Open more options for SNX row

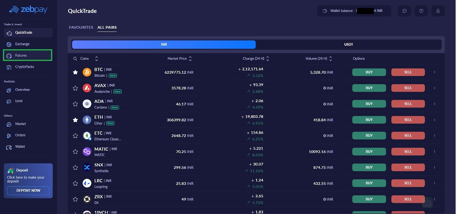pos(434,167)
